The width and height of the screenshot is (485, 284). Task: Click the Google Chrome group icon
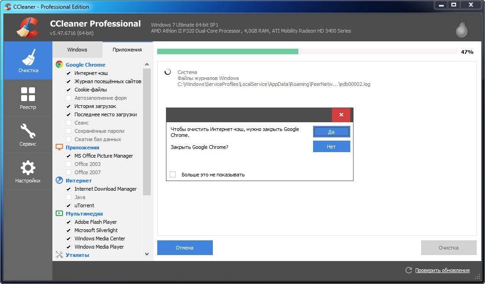(x=59, y=64)
